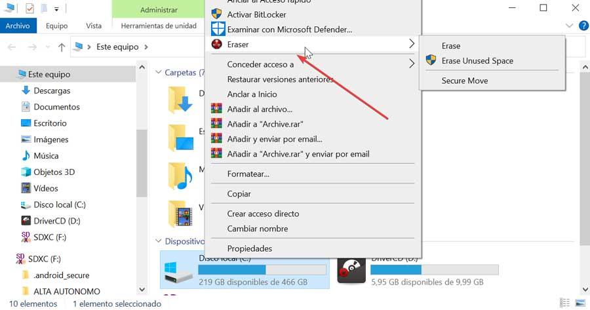
Task: Open the Conceder acceso a submenu arrow
Action: (x=412, y=64)
